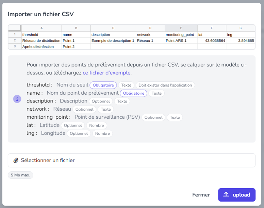Viewport: 264px width, 208px height.
Task: Click the 'Doit exister dans l'application' tag
Action: [x=165, y=85]
